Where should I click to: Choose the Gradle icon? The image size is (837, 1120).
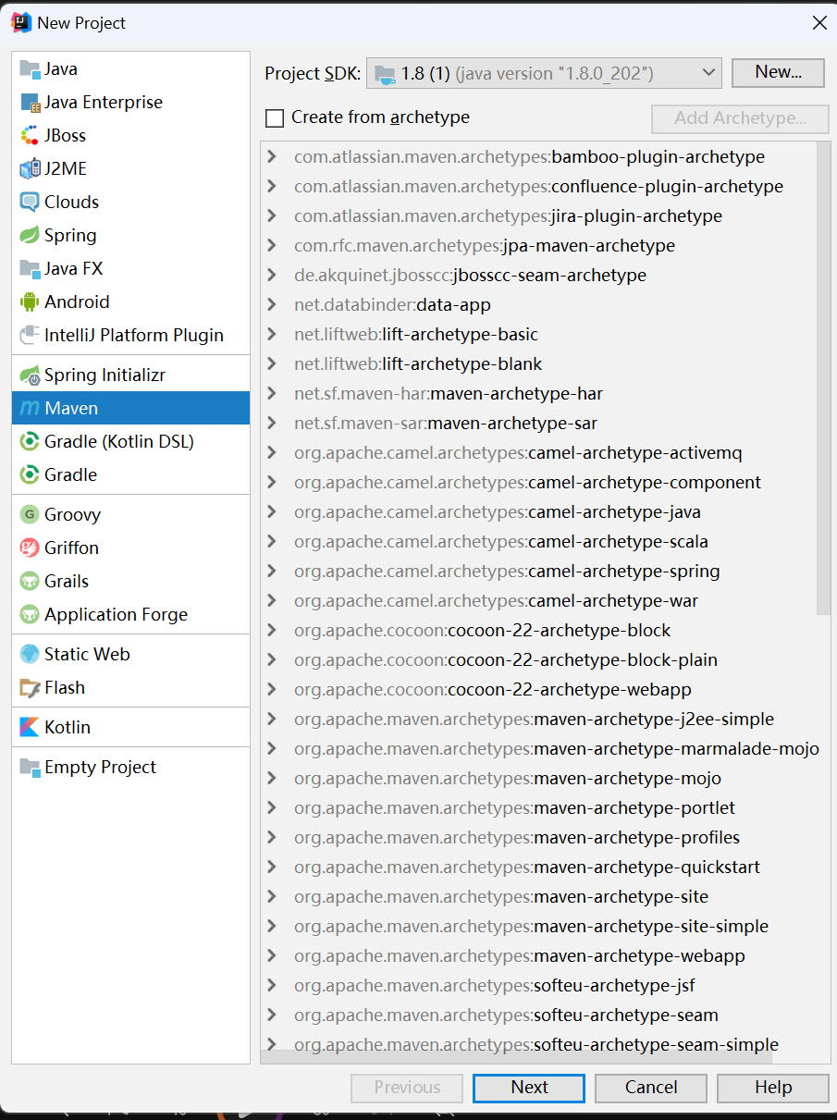tap(30, 475)
